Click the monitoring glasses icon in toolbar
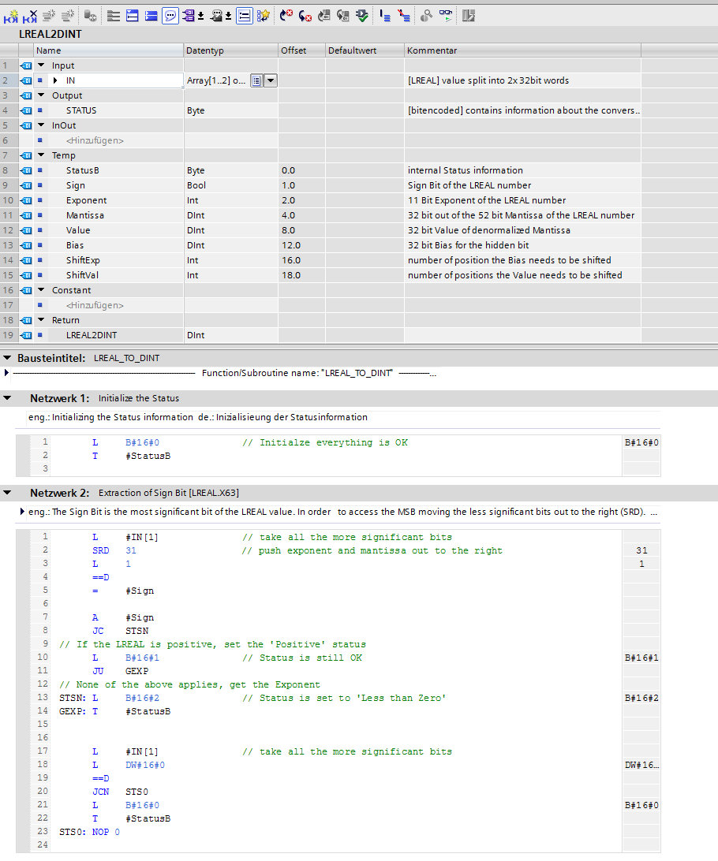Image resolution: width=718 pixels, height=861 pixels. pos(447,15)
